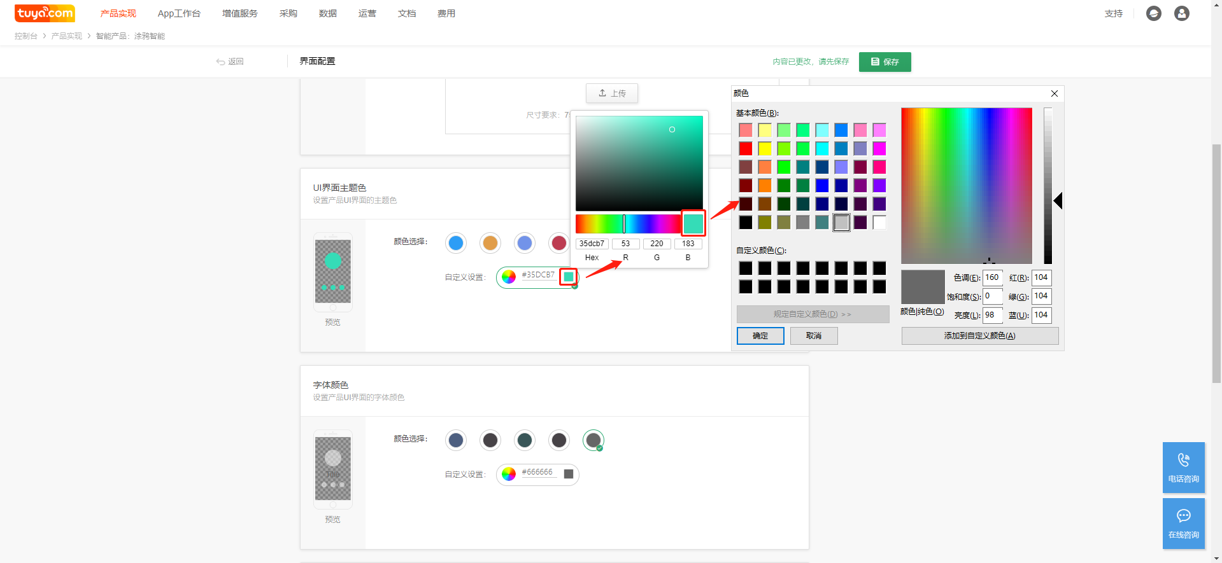Click the luminance slider arrow
The image size is (1222, 563).
[x=1058, y=201]
